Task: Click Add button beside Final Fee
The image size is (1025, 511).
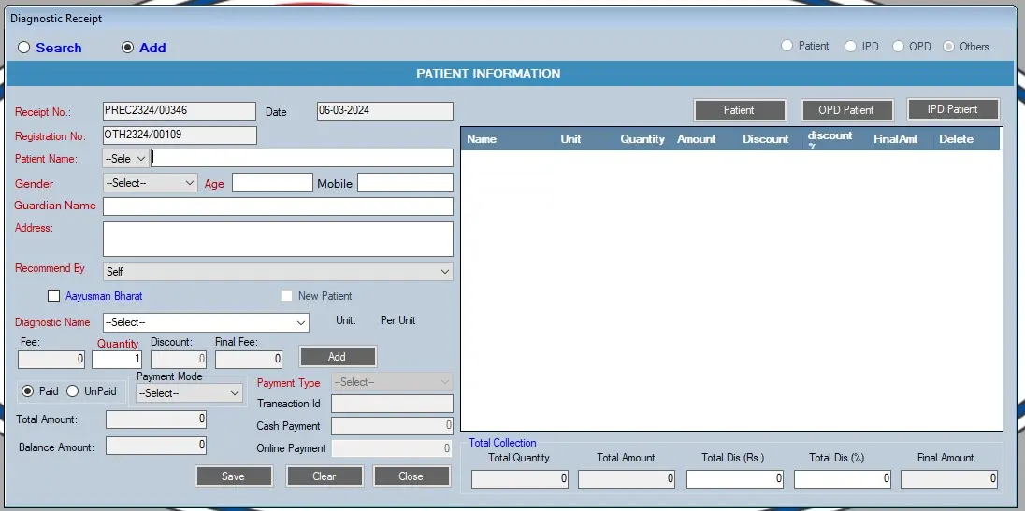Action: point(338,357)
